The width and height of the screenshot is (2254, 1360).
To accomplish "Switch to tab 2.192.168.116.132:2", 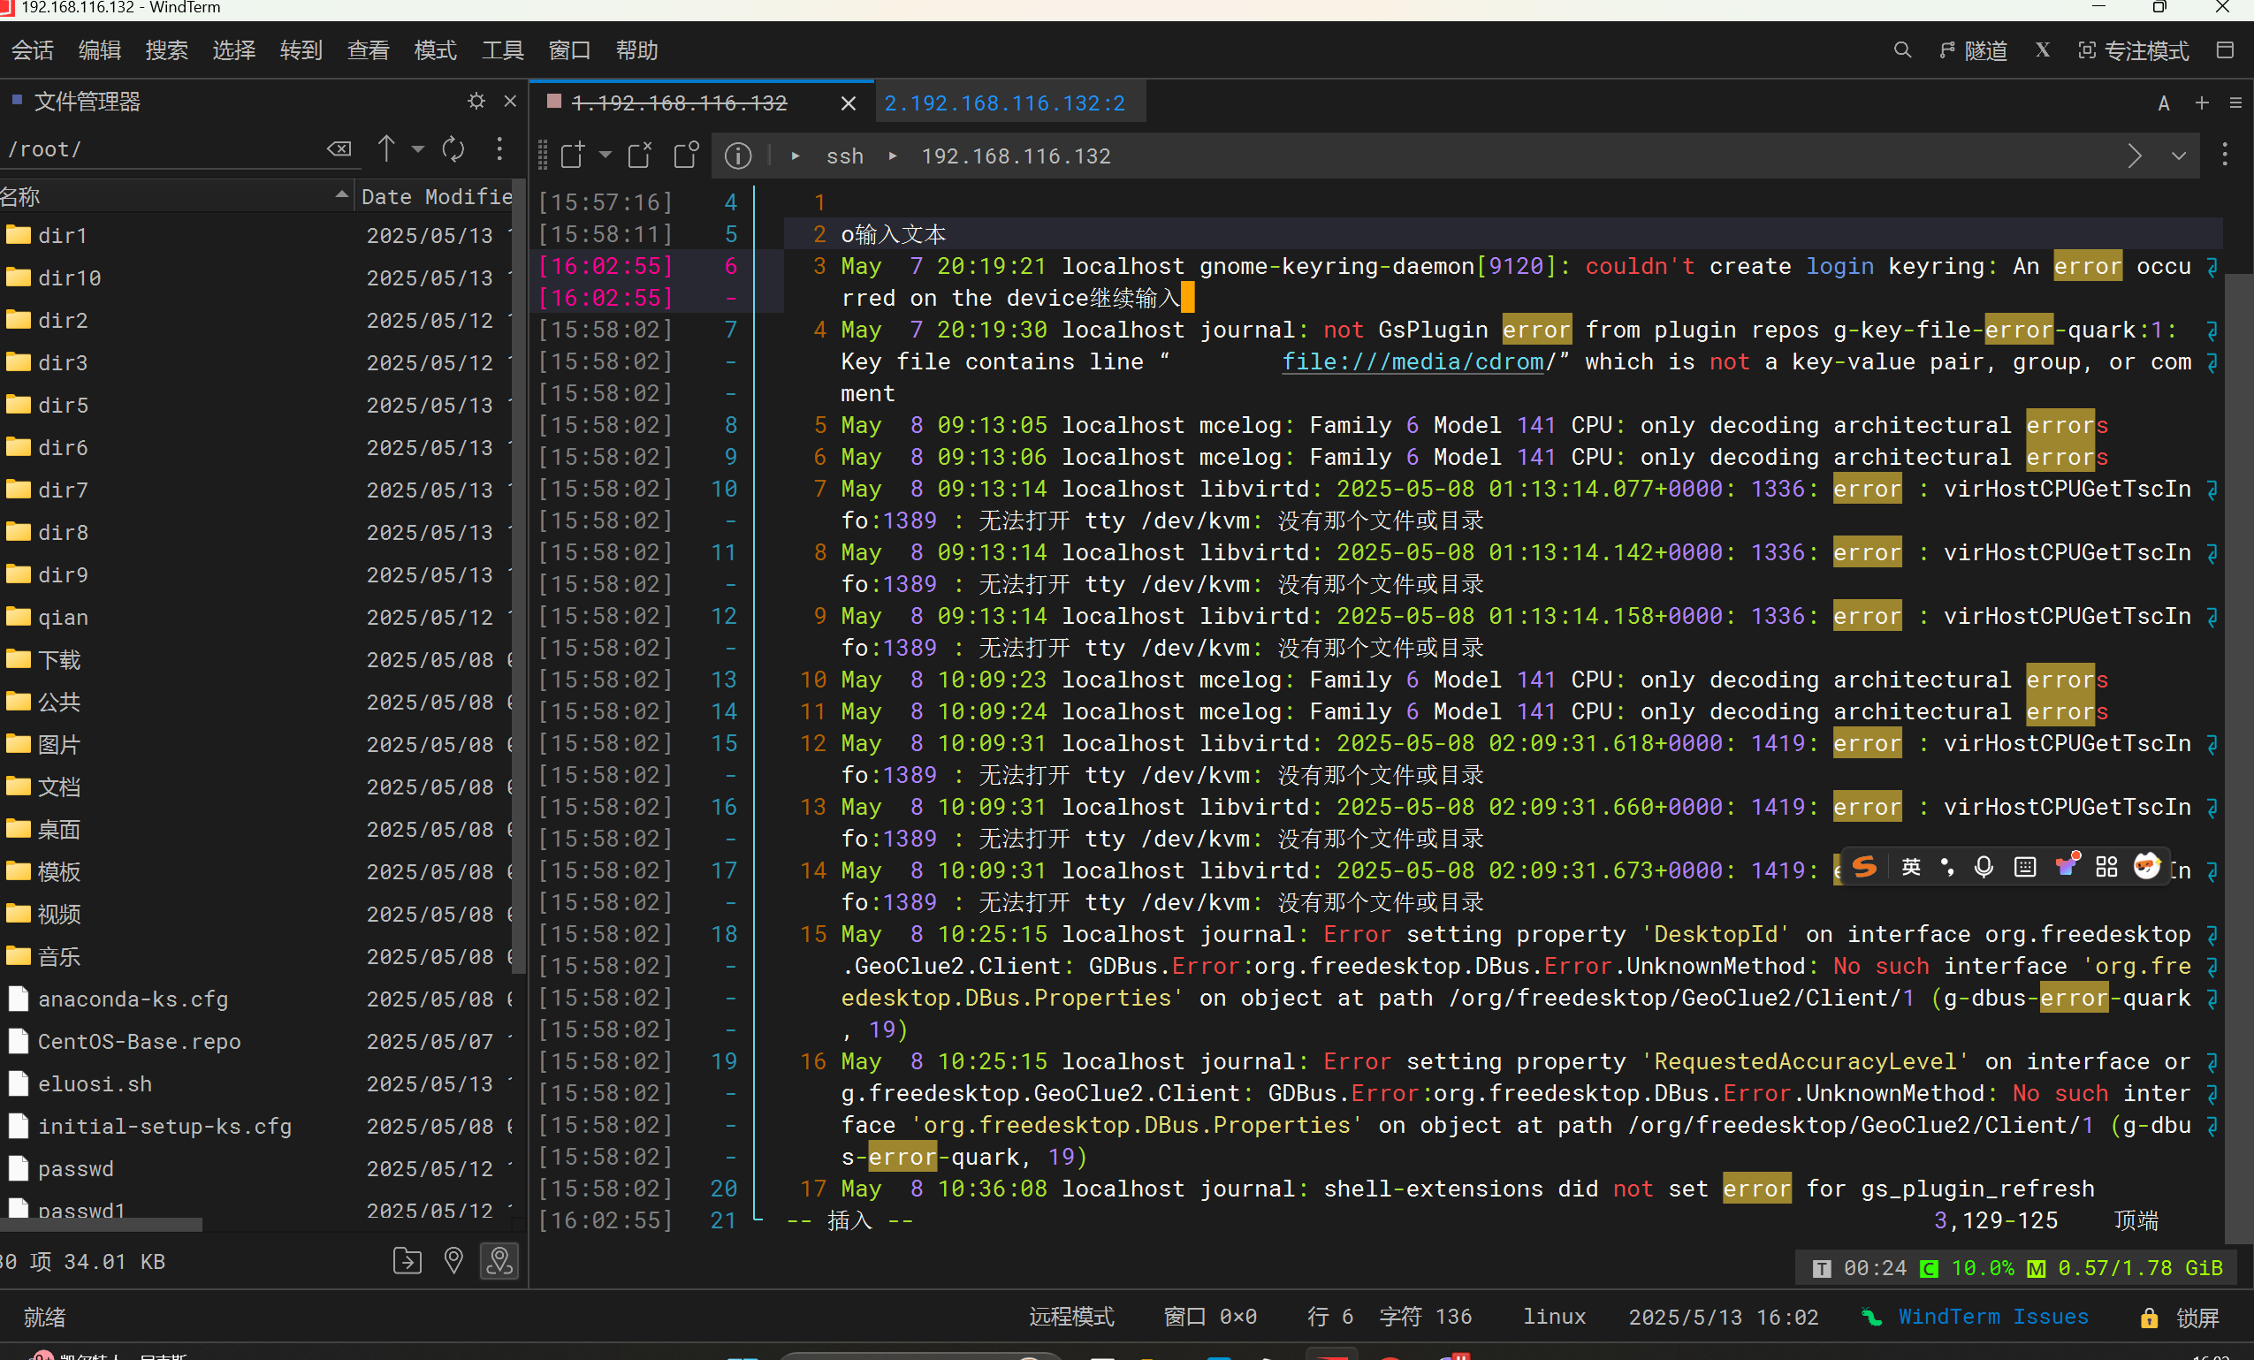I will pos(1003,103).
